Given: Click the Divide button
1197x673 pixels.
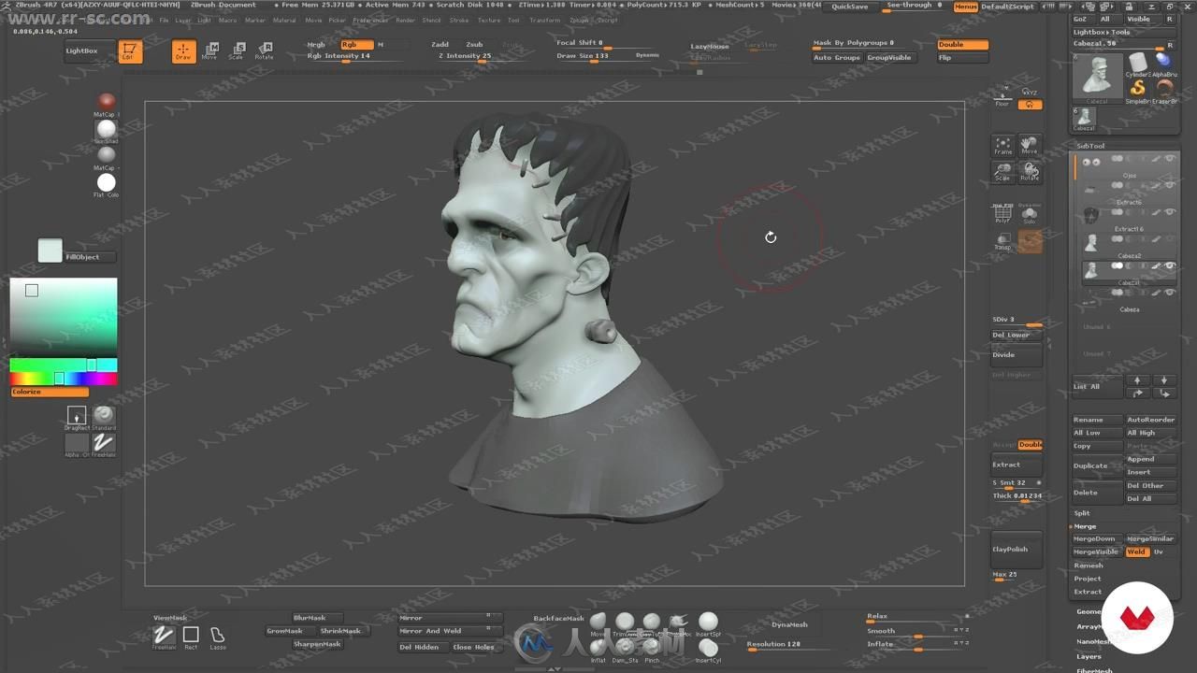Looking at the screenshot, I should coord(1017,355).
